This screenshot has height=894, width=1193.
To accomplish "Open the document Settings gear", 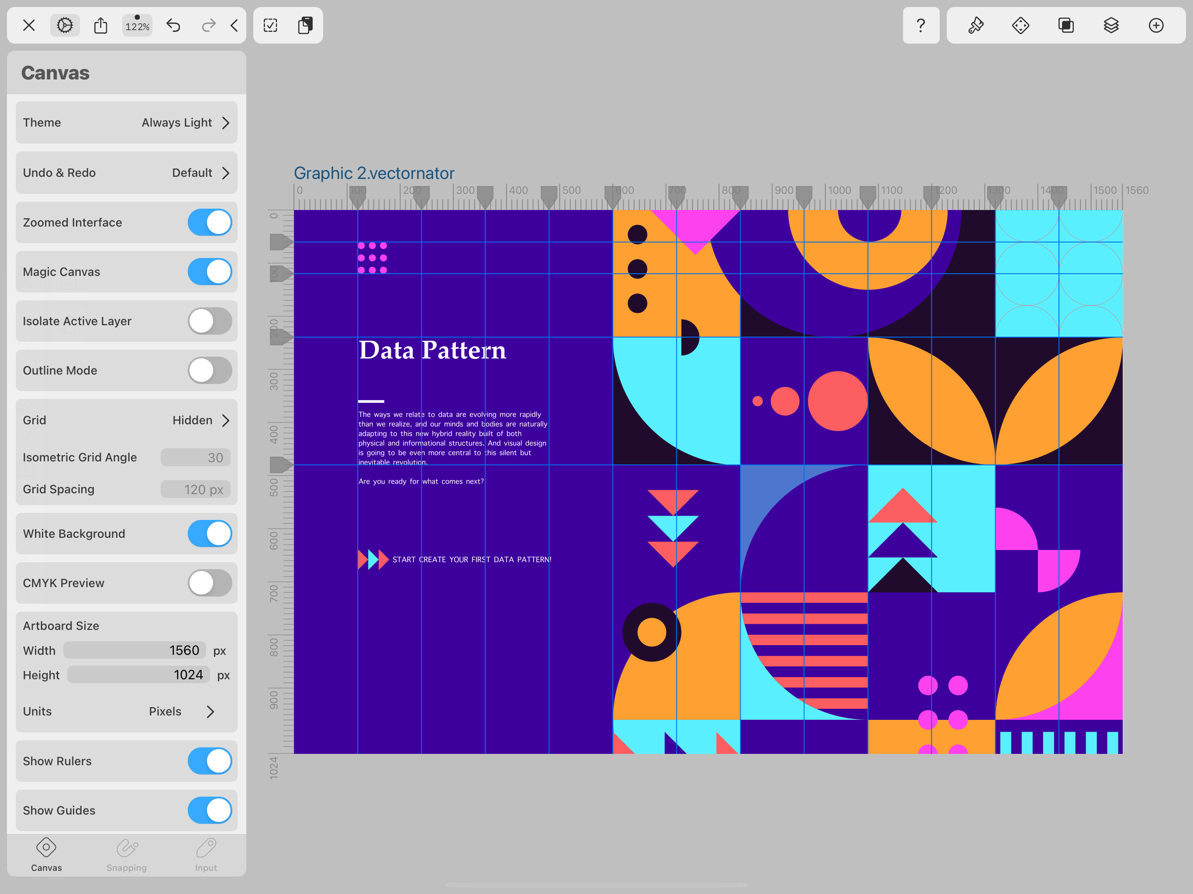I will pos(65,25).
